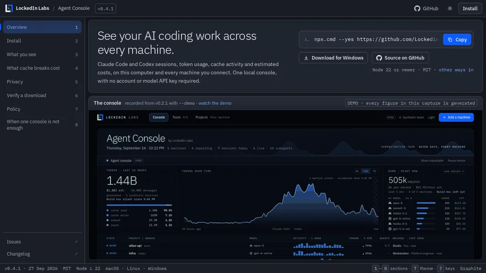Click the Install button in header

(470, 8)
